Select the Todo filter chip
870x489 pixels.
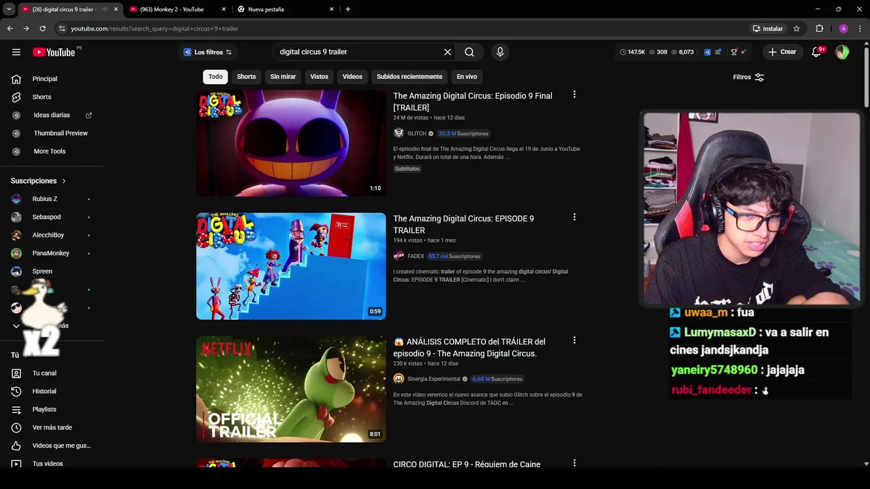point(215,77)
